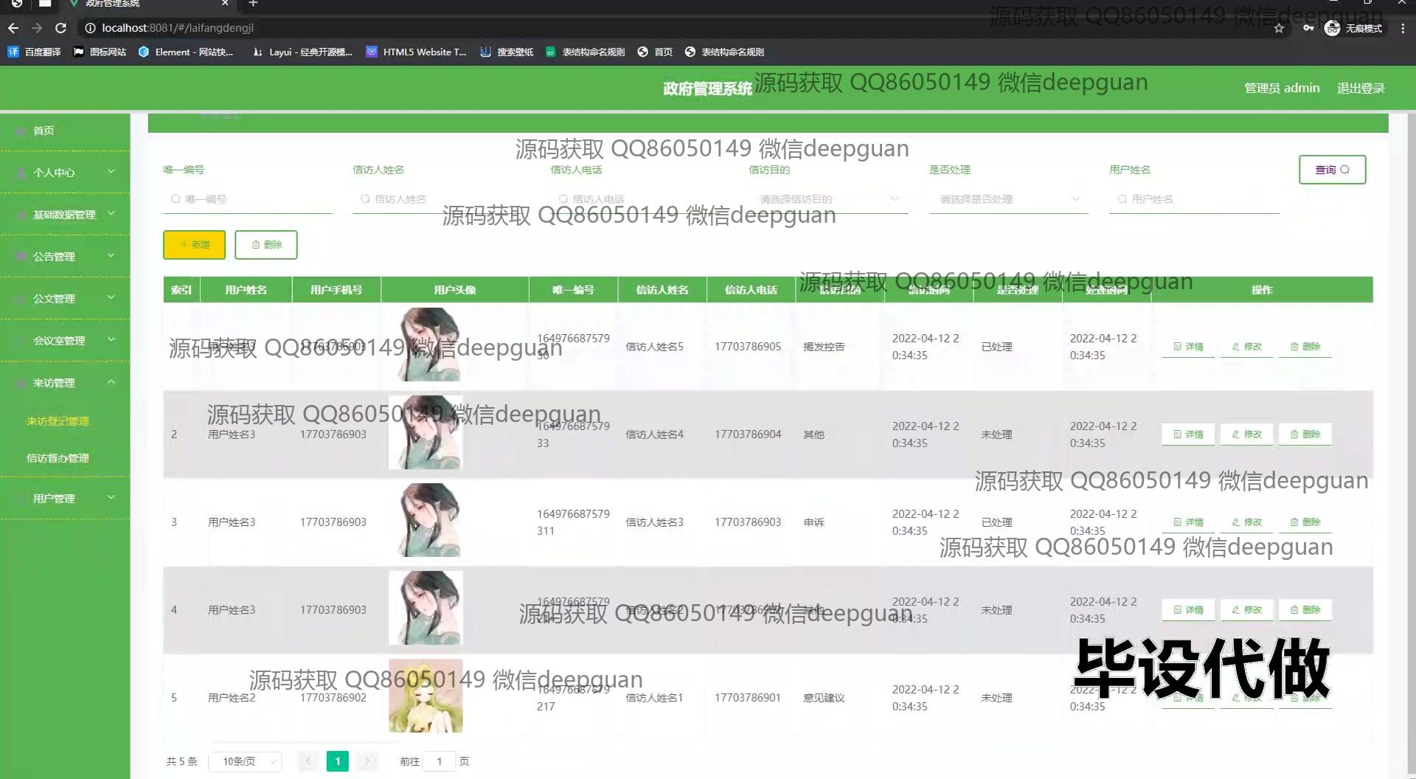Expand the 公文管理 sidebar menu

pos(65,299)
